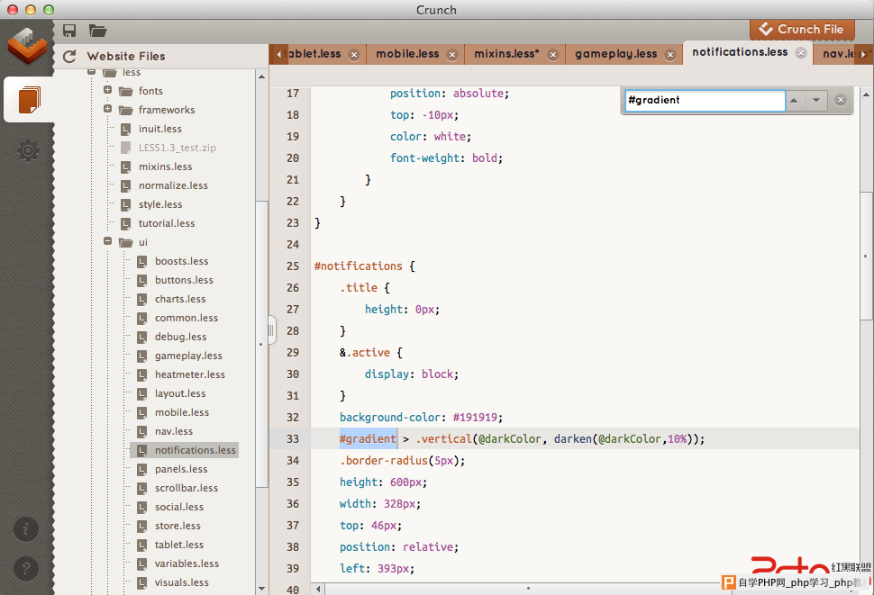Open mobile.less in file tree
874x595 pixels.
[x=182, y=413]
